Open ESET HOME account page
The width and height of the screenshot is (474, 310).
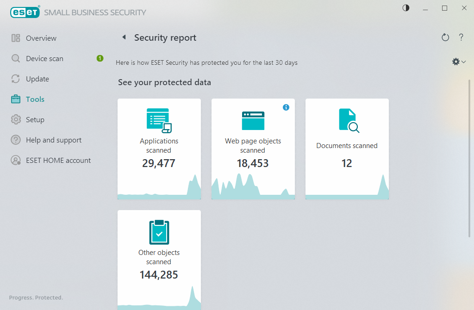[x=58, y=161]
